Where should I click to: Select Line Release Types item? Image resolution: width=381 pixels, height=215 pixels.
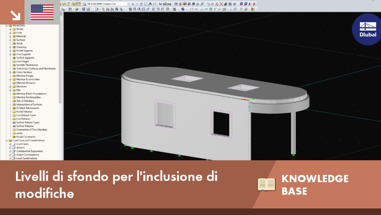pyautogui.click(x=26, y=115)
